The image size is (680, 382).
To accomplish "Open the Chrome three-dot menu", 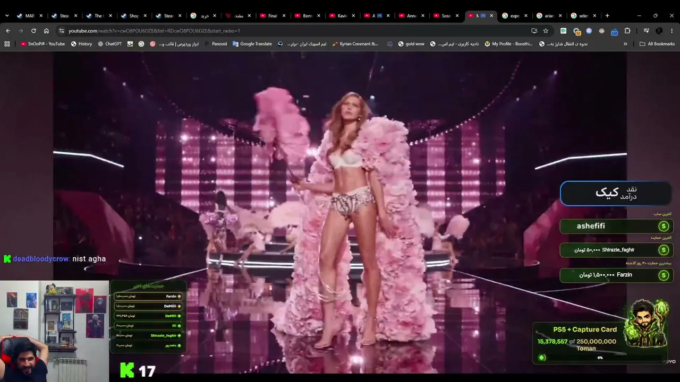I will 672,31.
